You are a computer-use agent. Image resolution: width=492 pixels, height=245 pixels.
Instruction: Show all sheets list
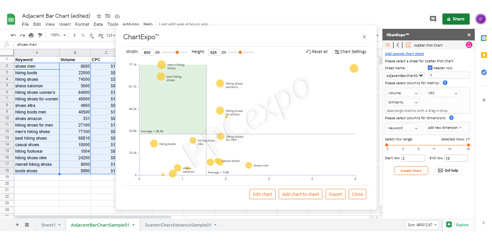click(x=27, y=225)
